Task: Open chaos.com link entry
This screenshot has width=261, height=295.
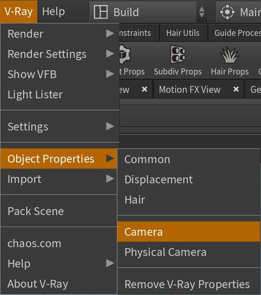Action: (x=59, y=243)
